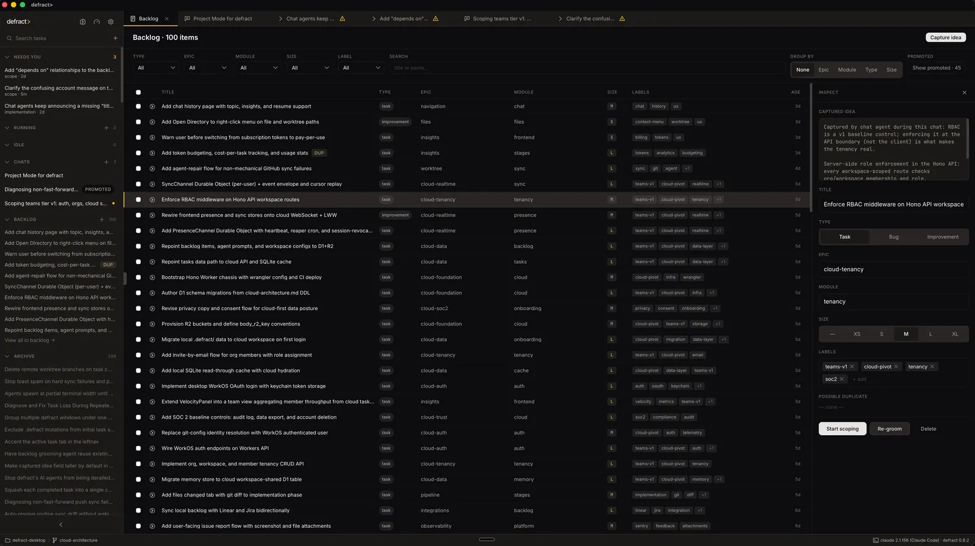The height and width of the screenshot is (546, 975).
Task: Remove the soc2 label chip
Action: pyautogui.click(x=842, y=379)
